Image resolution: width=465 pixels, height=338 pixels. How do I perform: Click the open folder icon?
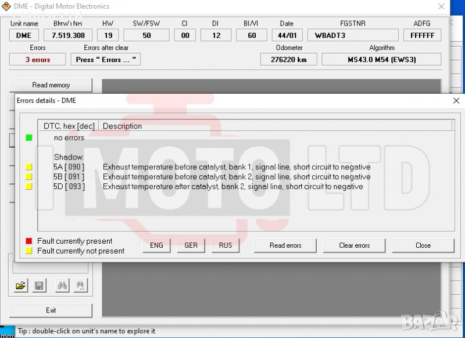click(x=21, y=286)
